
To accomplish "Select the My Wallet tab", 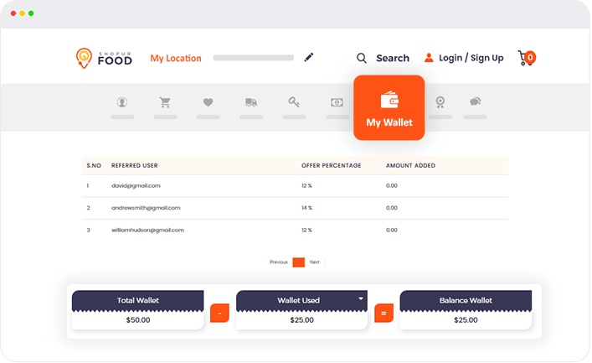I will coord(389,108).
